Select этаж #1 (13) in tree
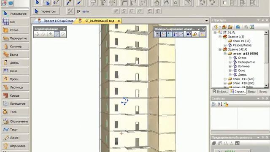 241,41
